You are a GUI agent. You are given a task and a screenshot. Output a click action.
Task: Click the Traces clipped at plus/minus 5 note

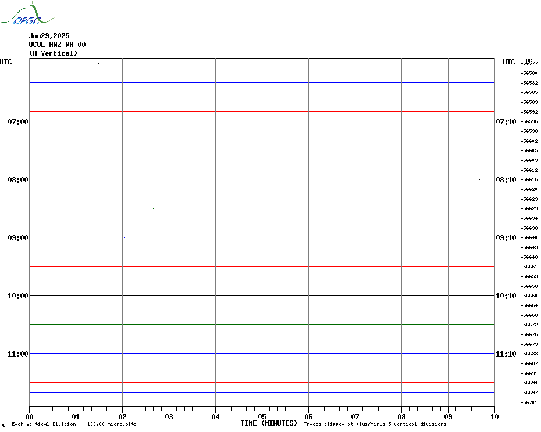(x=375, y=424)
